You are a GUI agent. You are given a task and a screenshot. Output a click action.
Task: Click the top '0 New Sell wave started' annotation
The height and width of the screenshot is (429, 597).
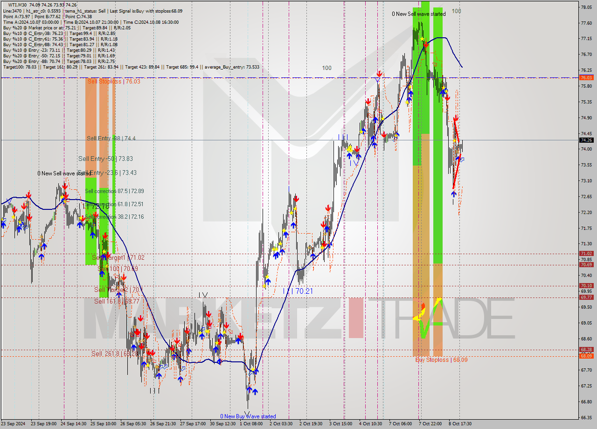(418, 14)
